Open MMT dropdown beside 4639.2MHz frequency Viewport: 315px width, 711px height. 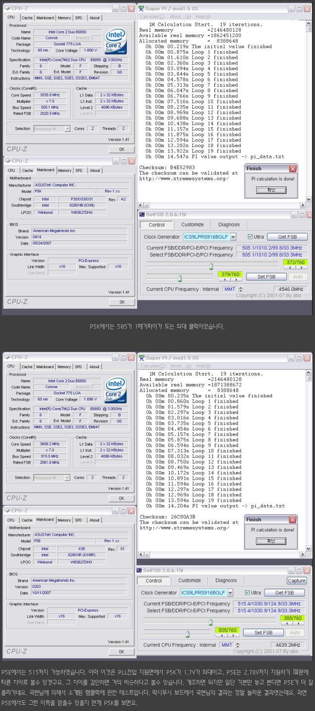(x=237, y=645)
